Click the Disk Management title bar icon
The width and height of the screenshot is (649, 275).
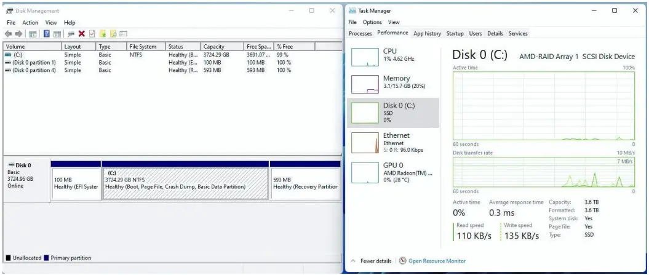[x=9, y=11]
